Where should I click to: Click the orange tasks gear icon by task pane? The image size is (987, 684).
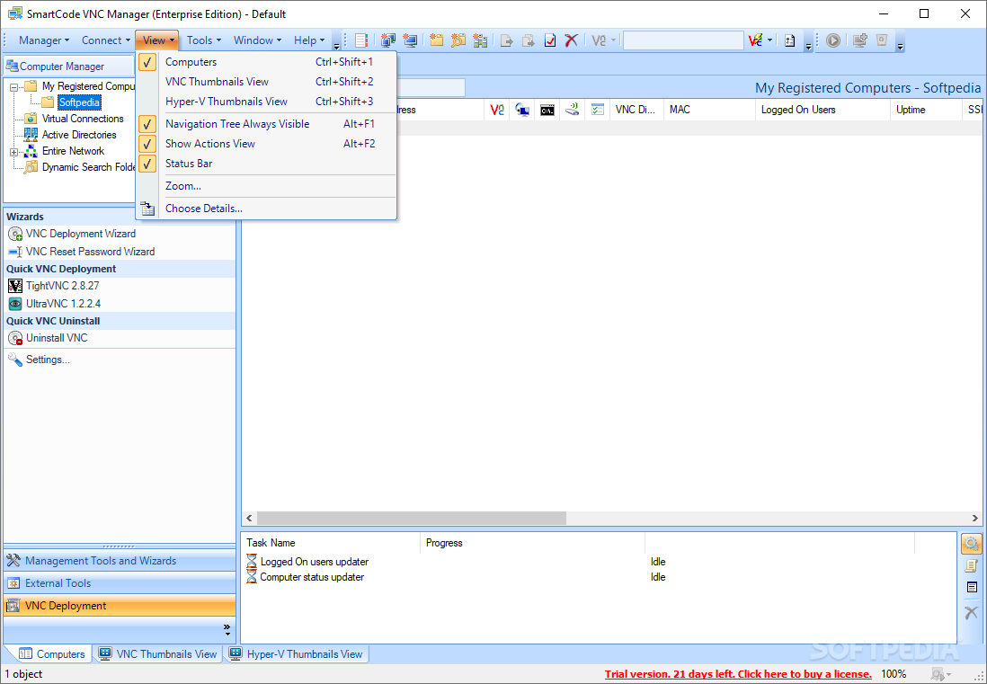coord(972,544)
